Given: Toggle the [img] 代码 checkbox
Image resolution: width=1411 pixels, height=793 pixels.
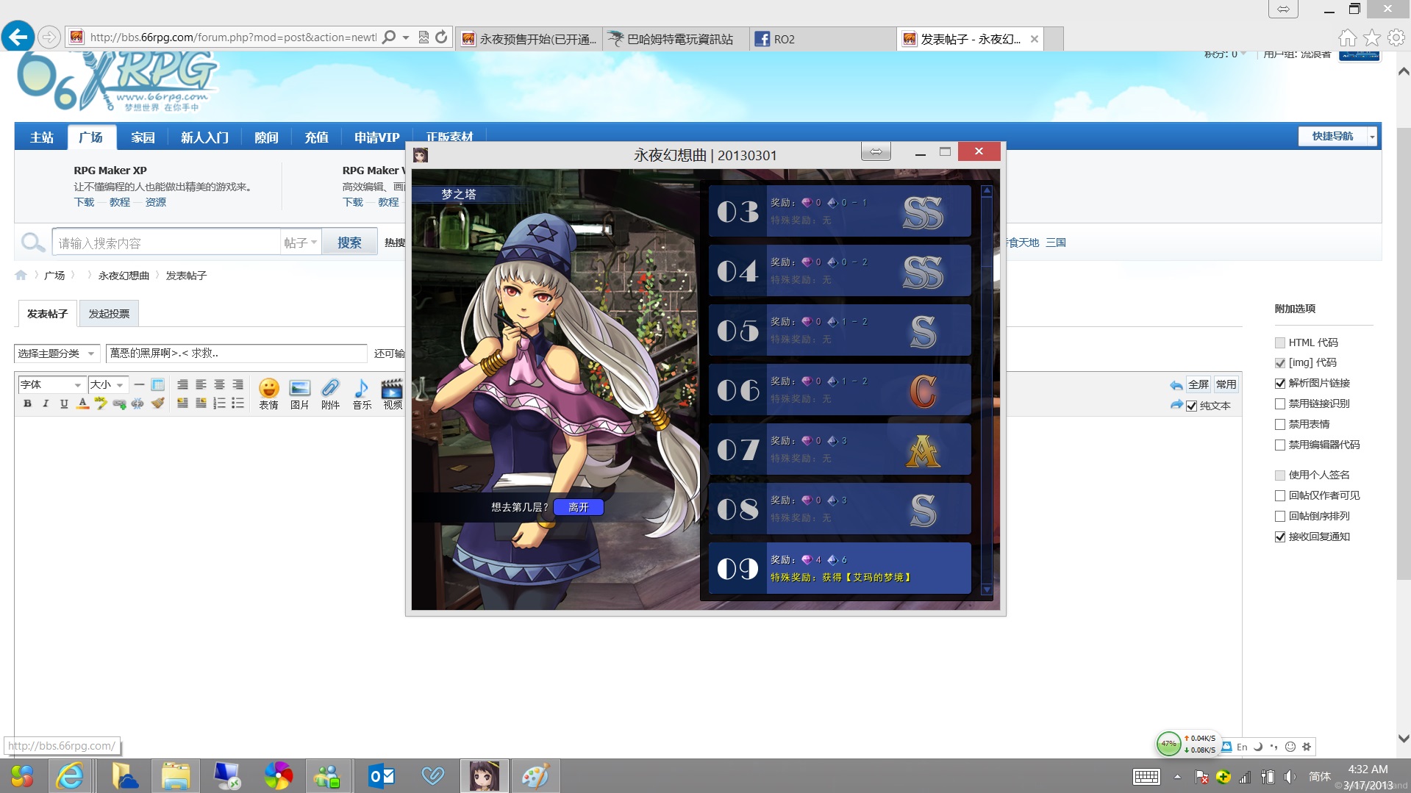Looking at the screenshot, I should (1280, 363).
